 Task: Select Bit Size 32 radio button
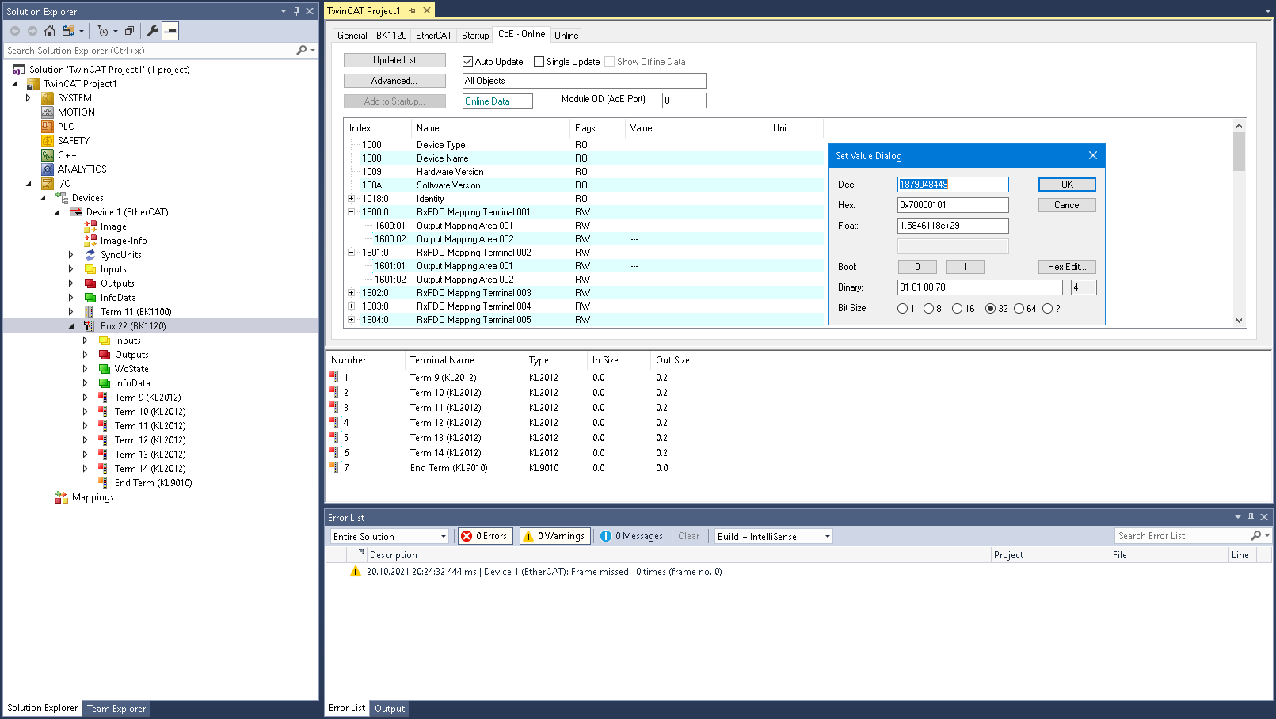pos(990,309)
